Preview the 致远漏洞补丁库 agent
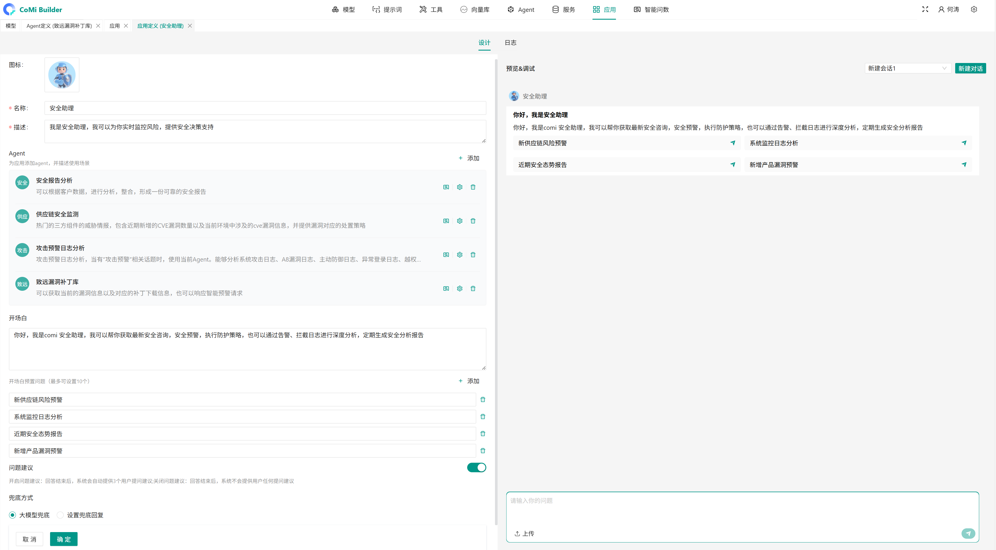Image resolution: width=996 pixels, height=550 pixels. pyautogui.click(x=446, y=289)
